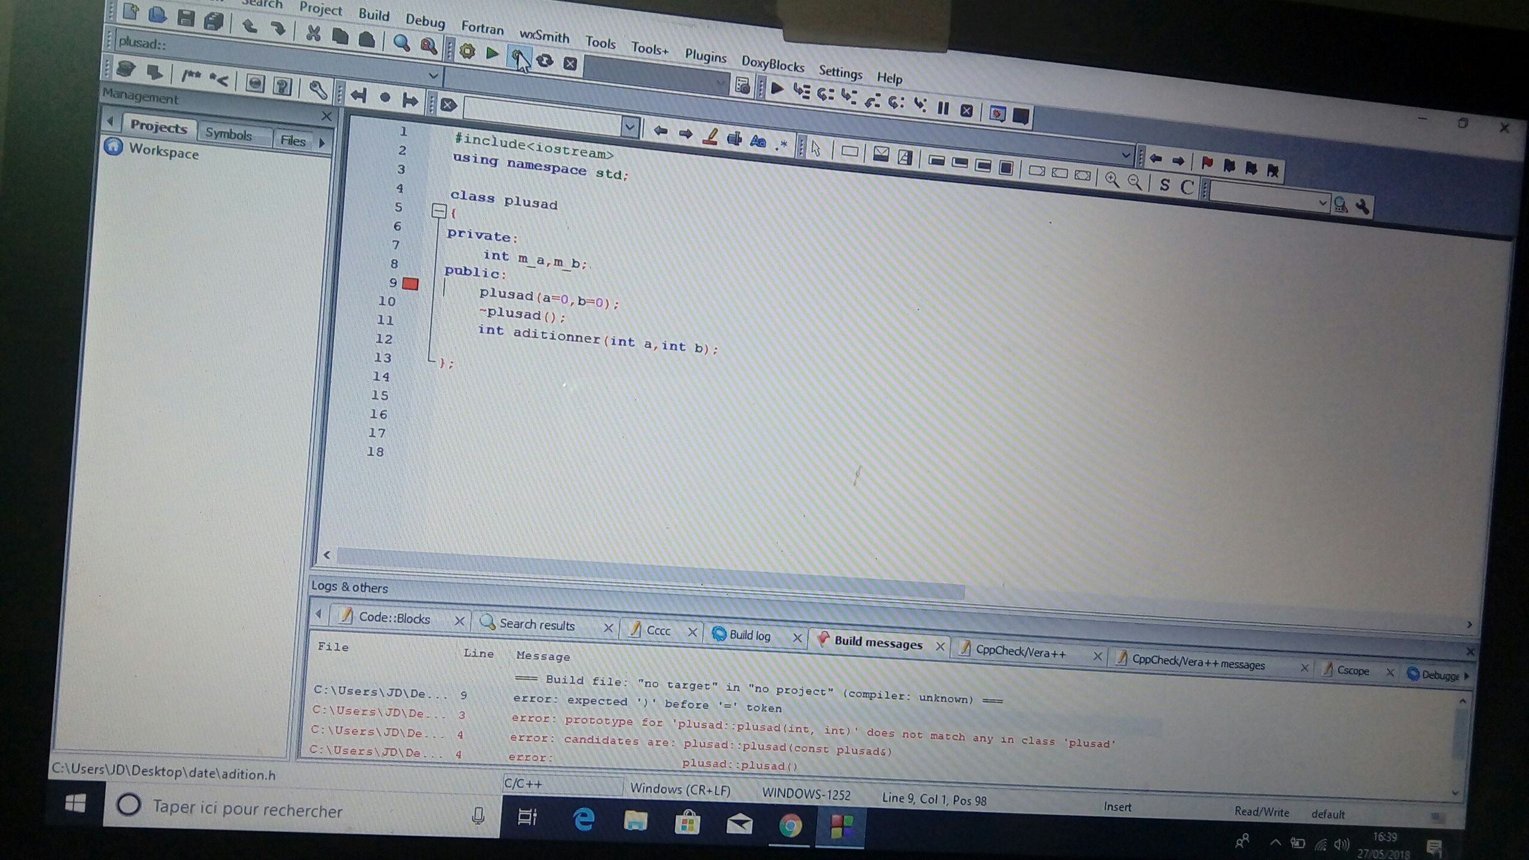Switch to the Build log tab
1529x860 pixels.
[x=749, y=635]
